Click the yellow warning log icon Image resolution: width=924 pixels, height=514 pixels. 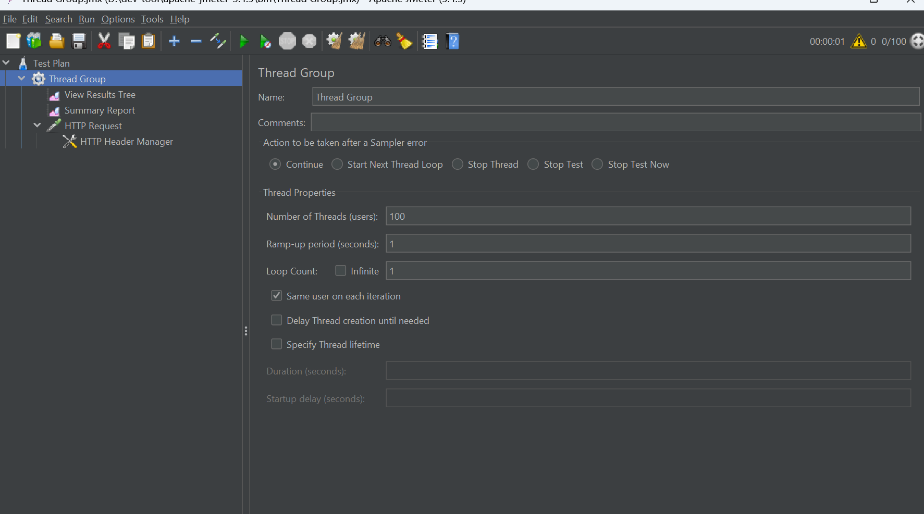click(858, 41)
